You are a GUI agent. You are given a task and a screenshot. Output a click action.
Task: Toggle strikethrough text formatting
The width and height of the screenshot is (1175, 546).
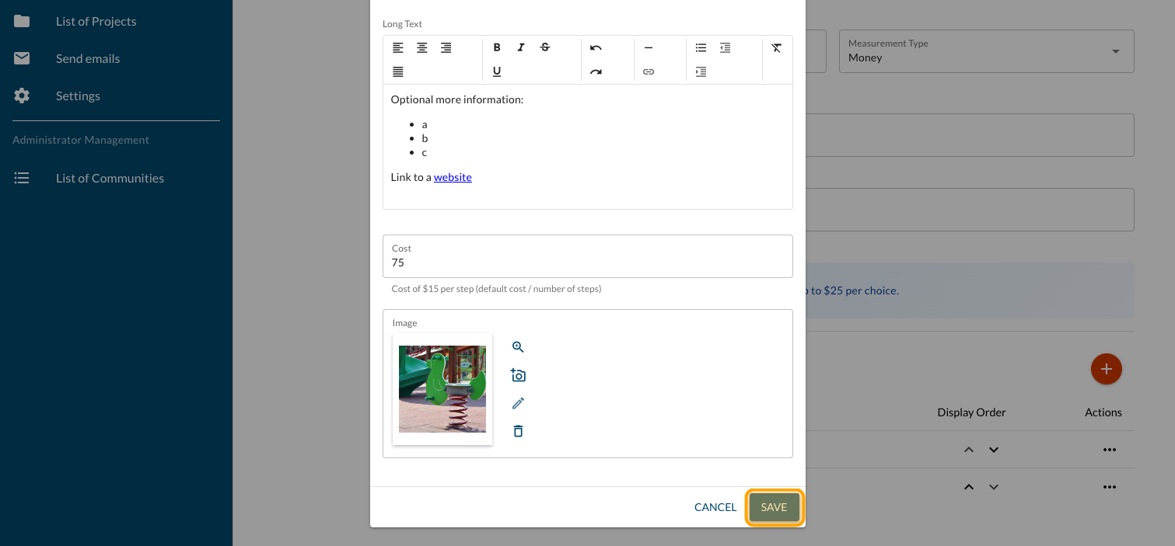click(545, 47)
